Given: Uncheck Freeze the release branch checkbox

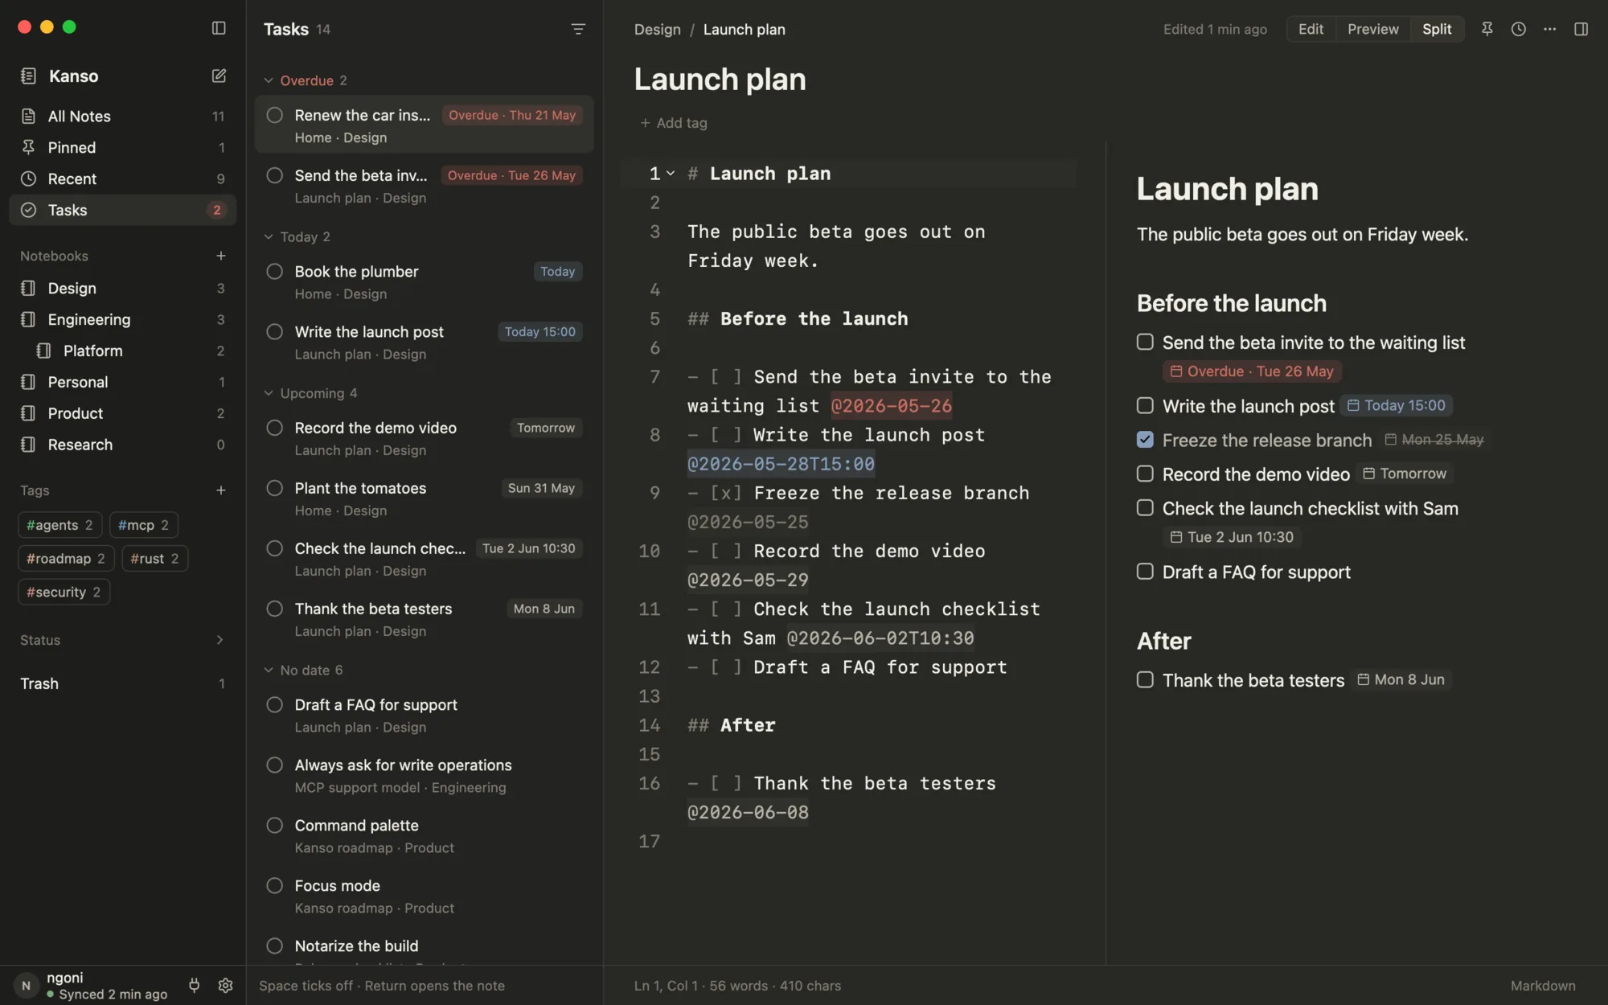Looking at the screenshot, I should click(x=1145, y=440).
